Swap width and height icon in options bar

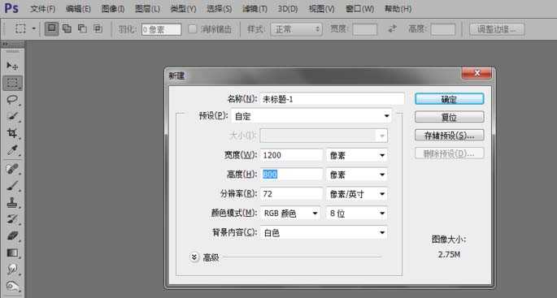click(392, 28)
